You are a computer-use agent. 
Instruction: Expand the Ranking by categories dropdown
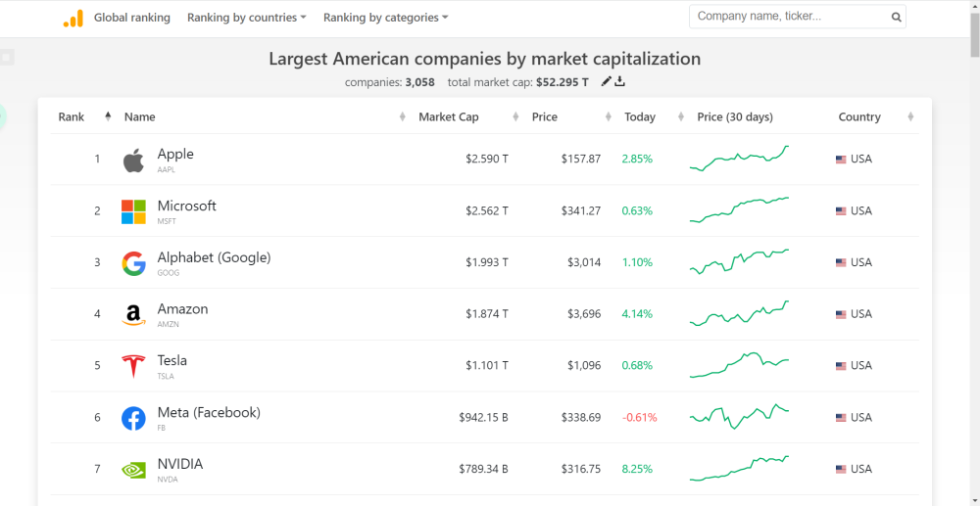tap(385, 18)
